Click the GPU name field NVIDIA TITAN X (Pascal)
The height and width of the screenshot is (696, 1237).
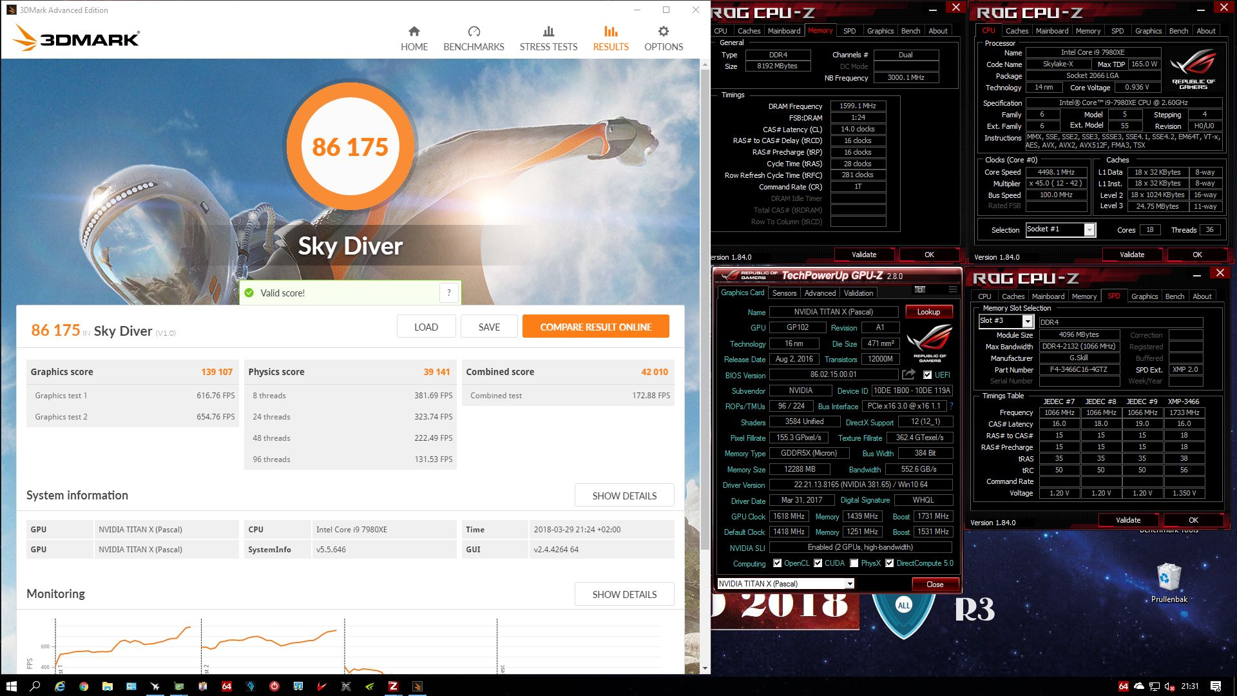click(833, 311)
